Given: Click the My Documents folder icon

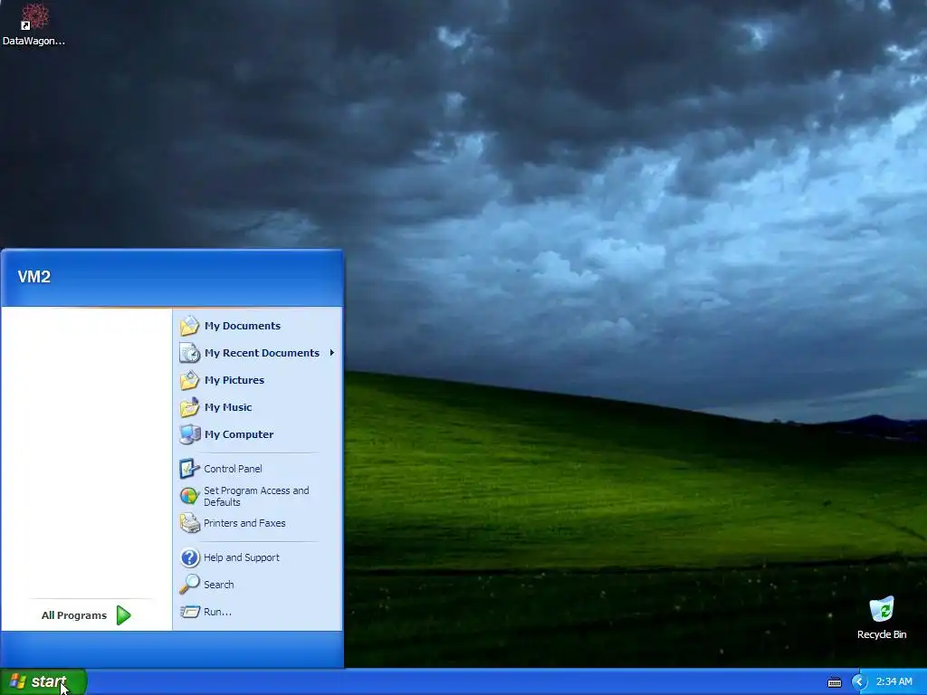Looking at the screenshot, I should 190,326.
